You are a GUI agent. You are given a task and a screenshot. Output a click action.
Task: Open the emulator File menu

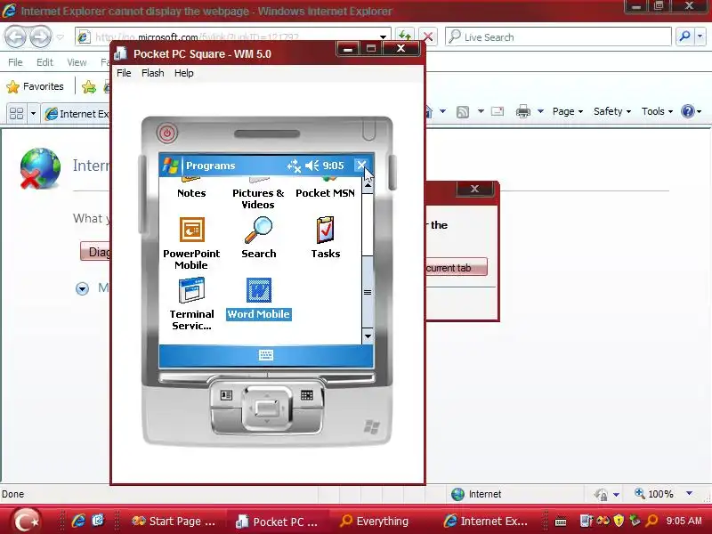point(124,73)
